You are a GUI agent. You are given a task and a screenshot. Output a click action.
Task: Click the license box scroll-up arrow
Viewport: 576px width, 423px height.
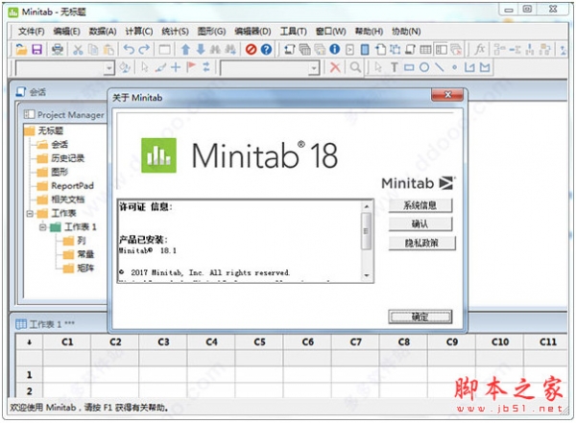[366, 207]
